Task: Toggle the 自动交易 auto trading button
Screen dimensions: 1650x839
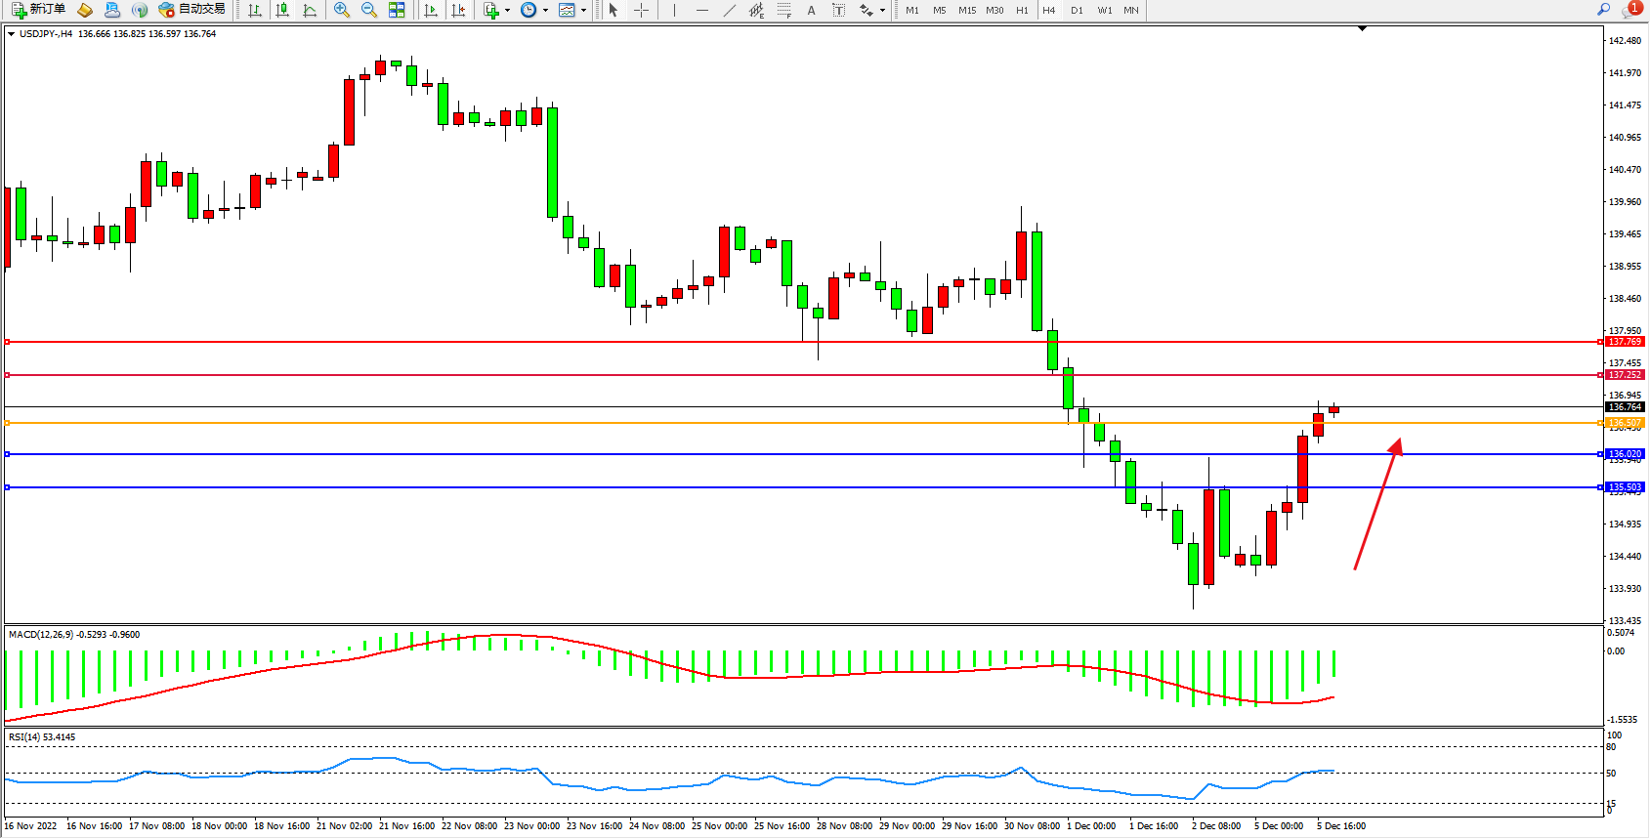Action: click(x=192, y=10)
